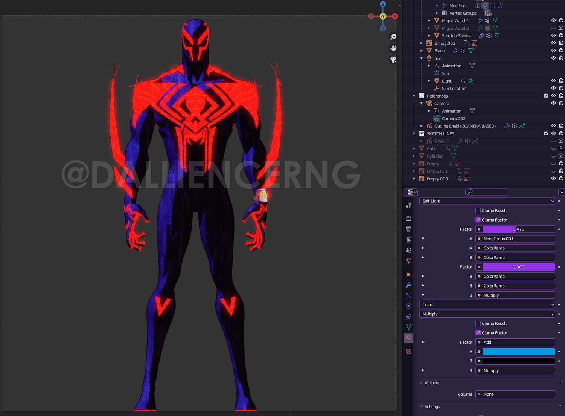Hide Empty.003 in viewport

[x=553, y=179]
